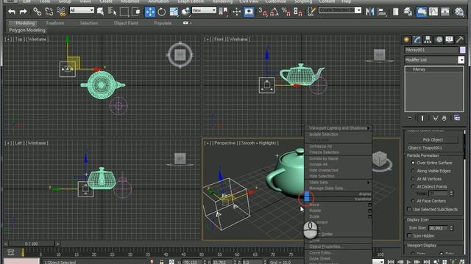Open the Select by Name tool
This screenshot has height=264, width=471.
pos(113,12)
